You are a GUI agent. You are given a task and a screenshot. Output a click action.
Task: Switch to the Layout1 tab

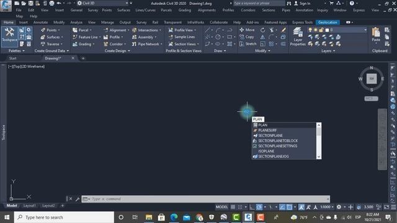coord(29,206)
